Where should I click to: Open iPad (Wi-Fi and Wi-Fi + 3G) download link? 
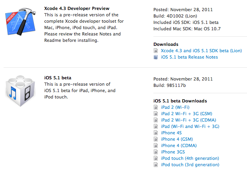pos(190,126)
